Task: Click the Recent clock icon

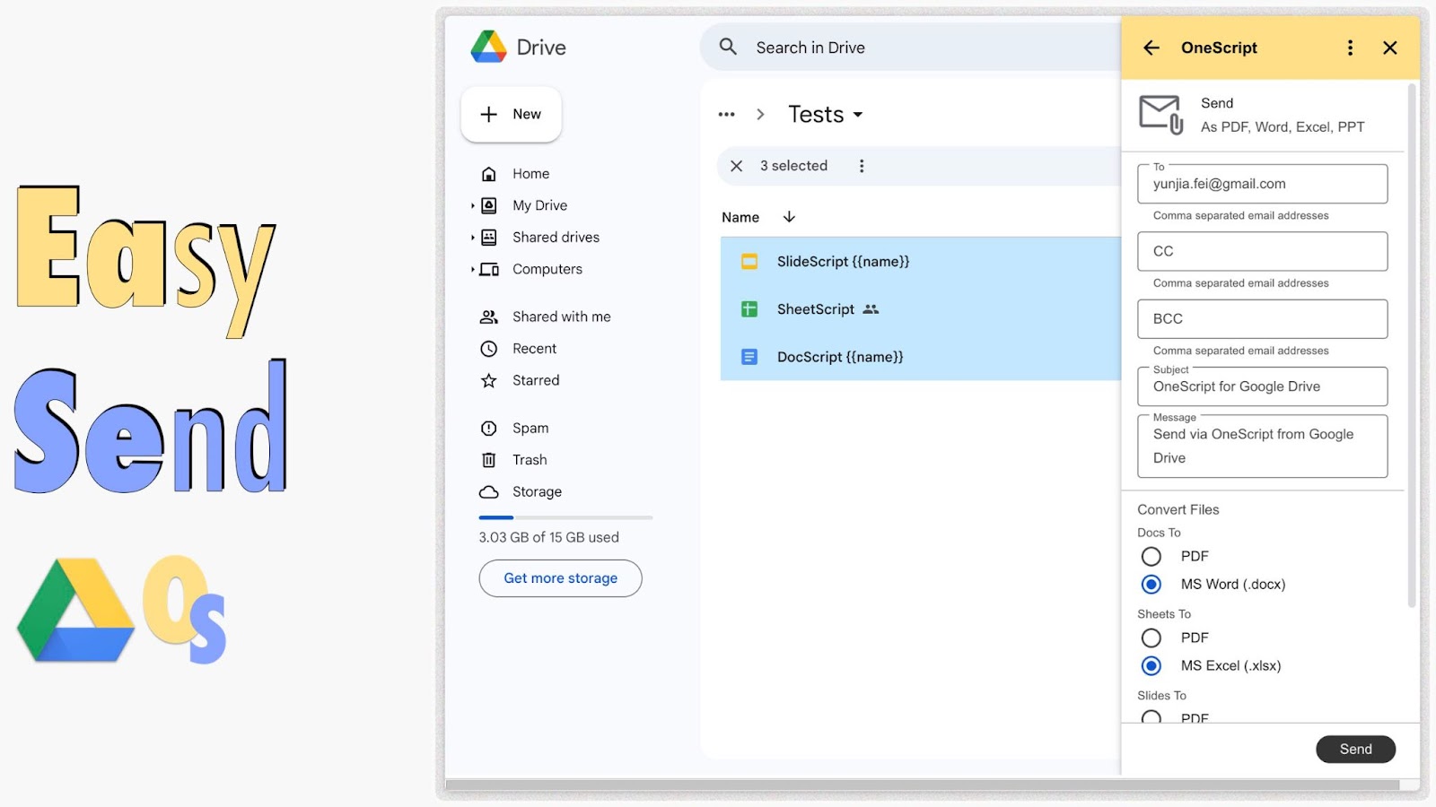Action: (489, 349)
